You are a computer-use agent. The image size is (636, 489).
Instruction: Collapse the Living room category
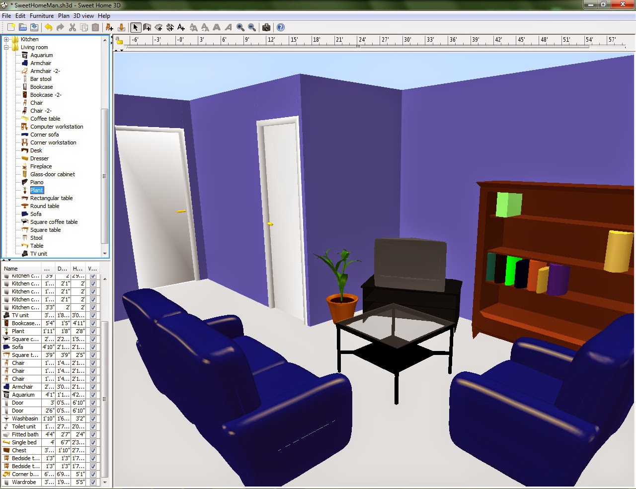pos(6,47)
